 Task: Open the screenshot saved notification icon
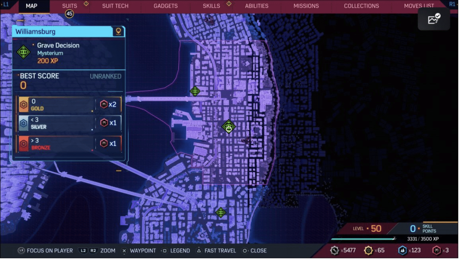pyautogui.click(x=434, y=19)
